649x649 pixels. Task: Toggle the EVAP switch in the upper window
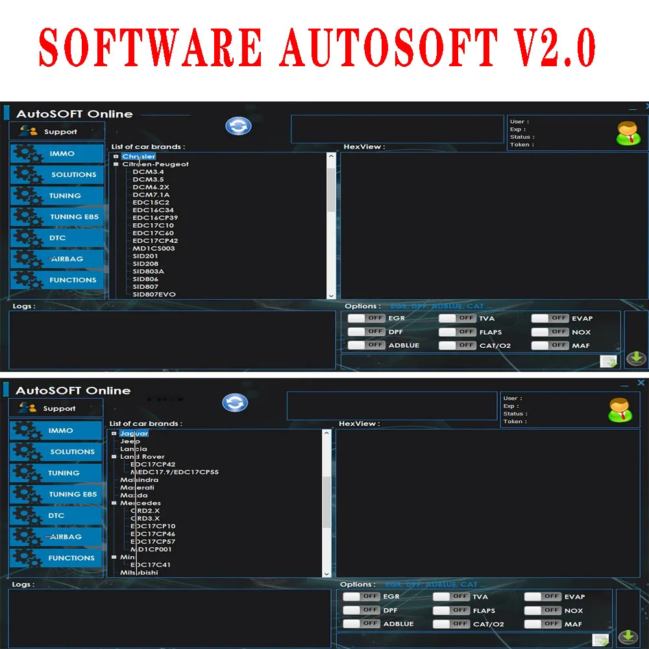(550, 318)
